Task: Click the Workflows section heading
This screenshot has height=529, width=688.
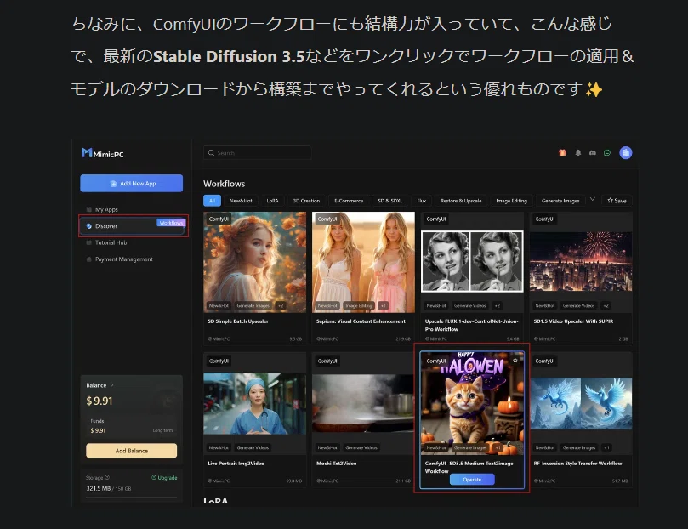Action: tap(224, 184)
